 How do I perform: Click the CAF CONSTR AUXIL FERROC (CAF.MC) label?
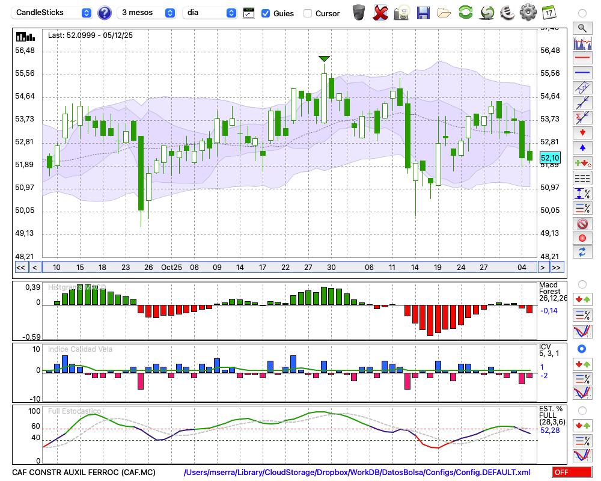click(x=84, y=473)
